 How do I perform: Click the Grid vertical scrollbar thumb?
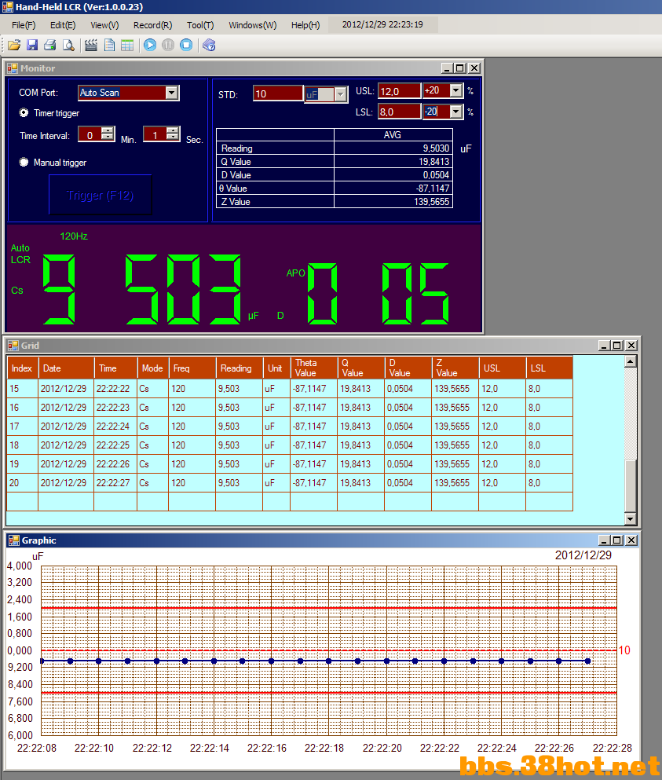(x=630, y=486)
